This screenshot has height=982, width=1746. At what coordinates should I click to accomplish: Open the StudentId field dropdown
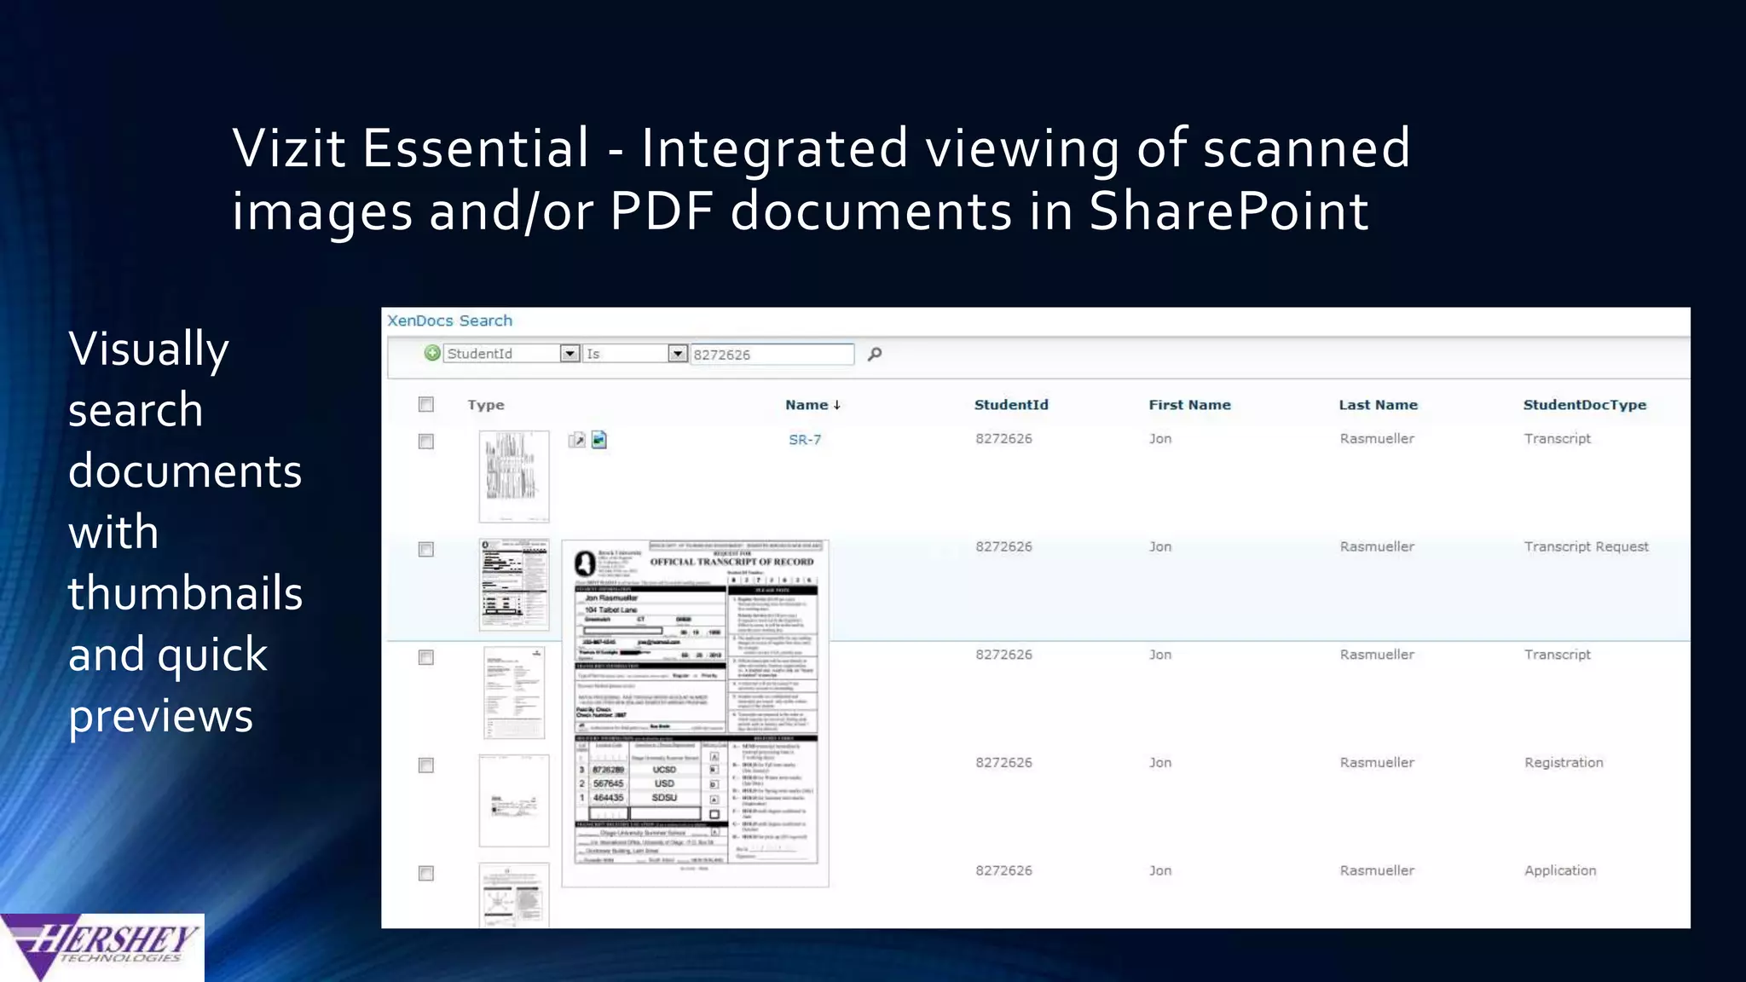coord(569,353)
